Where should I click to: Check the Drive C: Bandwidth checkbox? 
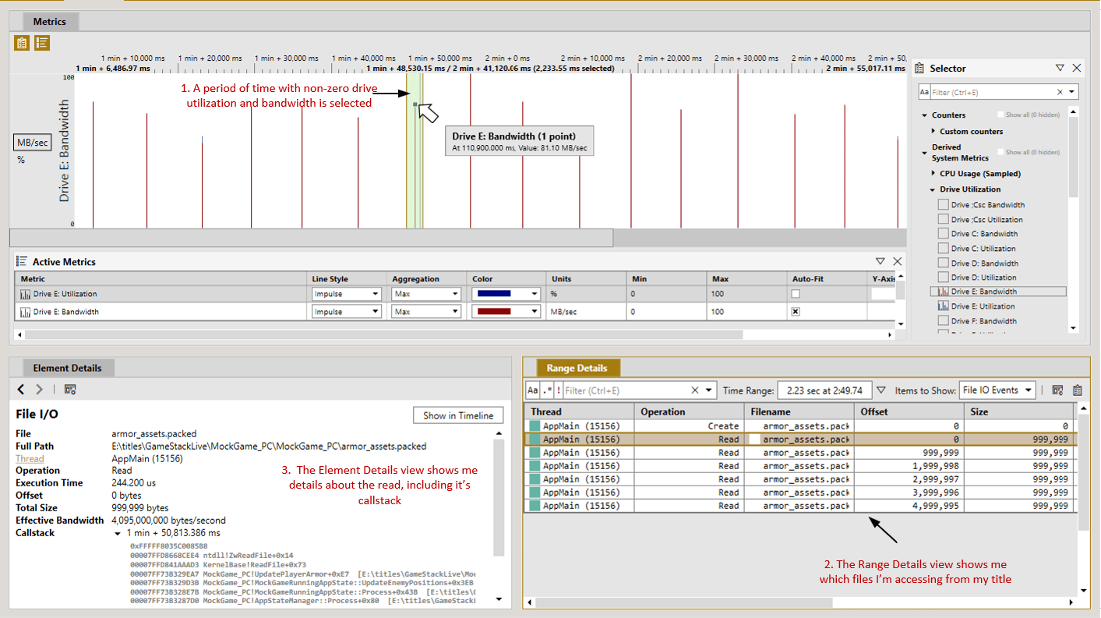click(x=944, y=234)
